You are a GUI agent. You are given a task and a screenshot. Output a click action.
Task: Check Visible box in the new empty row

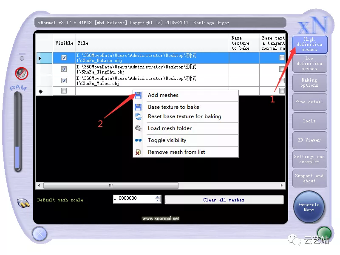point(64,91)
